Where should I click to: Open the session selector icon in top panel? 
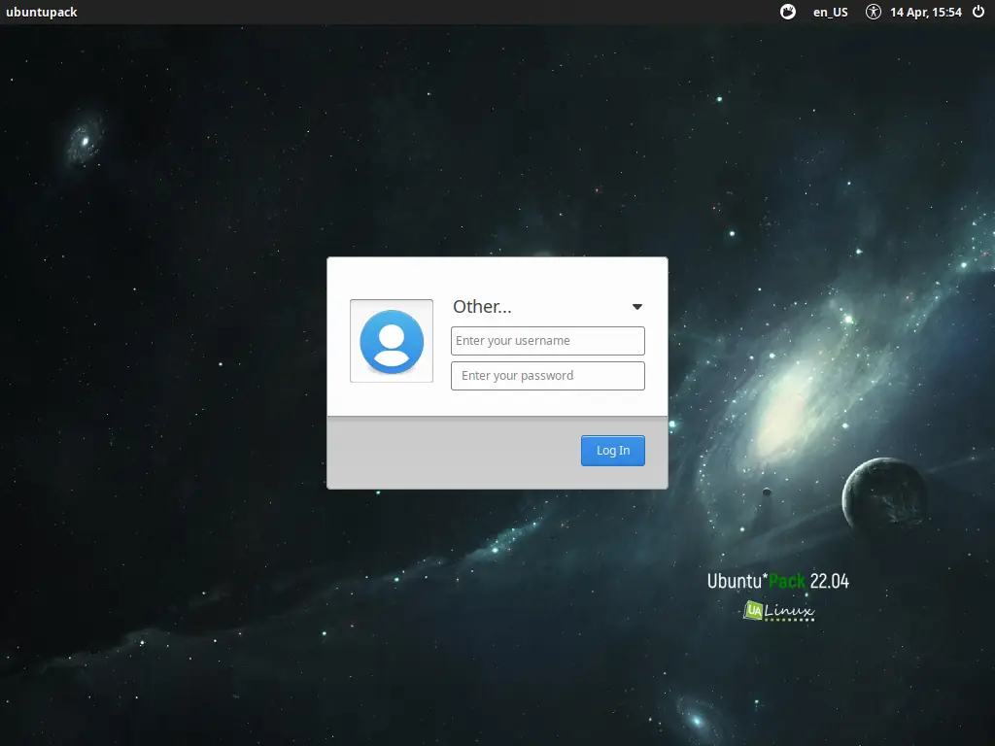(787, 12)
